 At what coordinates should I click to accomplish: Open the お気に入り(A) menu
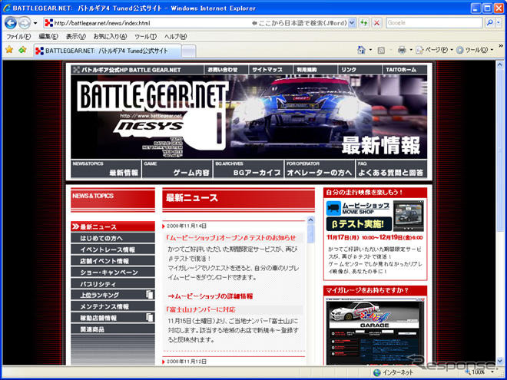click(x=110, y=37)
